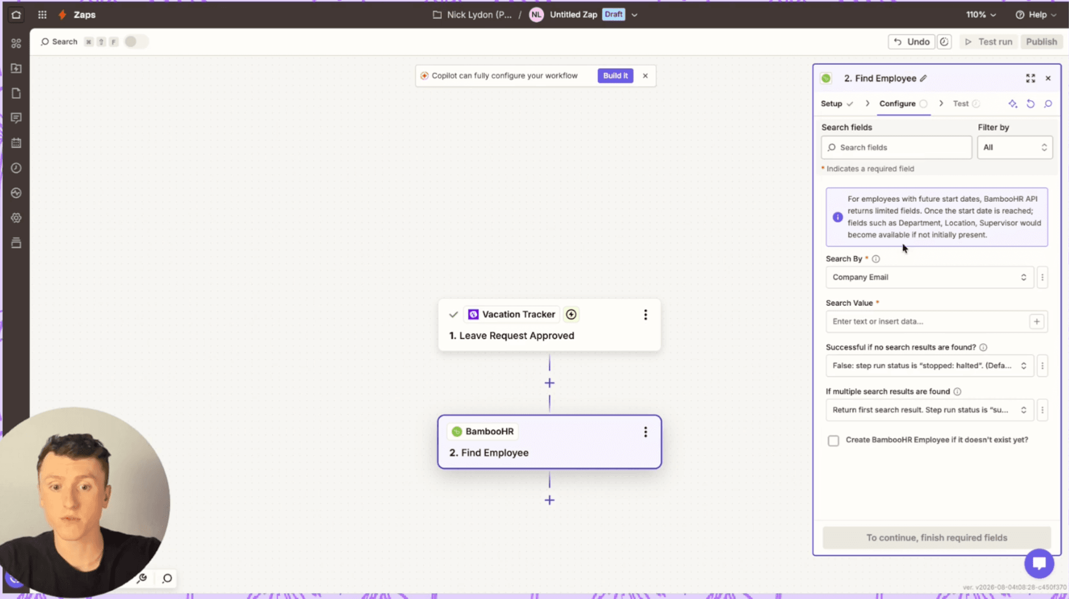Screen dimensions: 1069x599
Task: Open the calendar icon in left sidebar
Action: 16,143
